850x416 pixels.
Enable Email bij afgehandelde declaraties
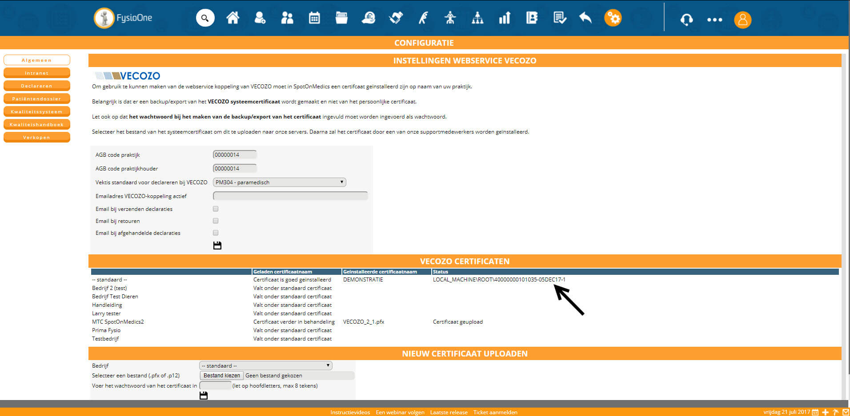point(215,232)
